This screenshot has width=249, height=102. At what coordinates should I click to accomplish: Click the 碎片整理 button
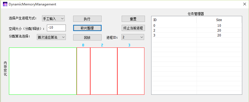(x=87, y=28)
